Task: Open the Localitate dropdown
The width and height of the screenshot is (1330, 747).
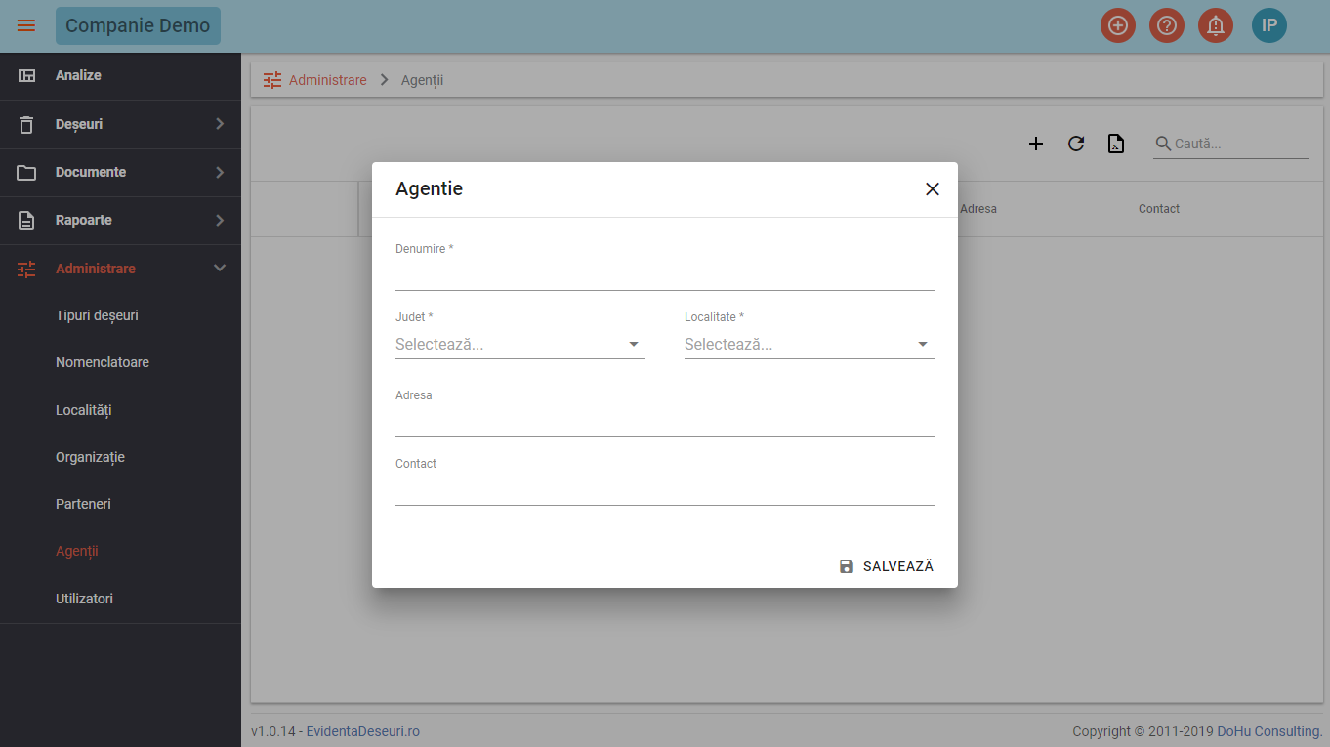Action: 810,345
